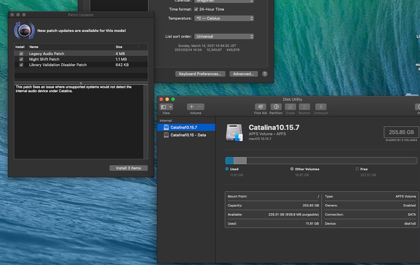Click the Available 228.31 GB value
The image size is (420, 265).
[x=293, y=215]
